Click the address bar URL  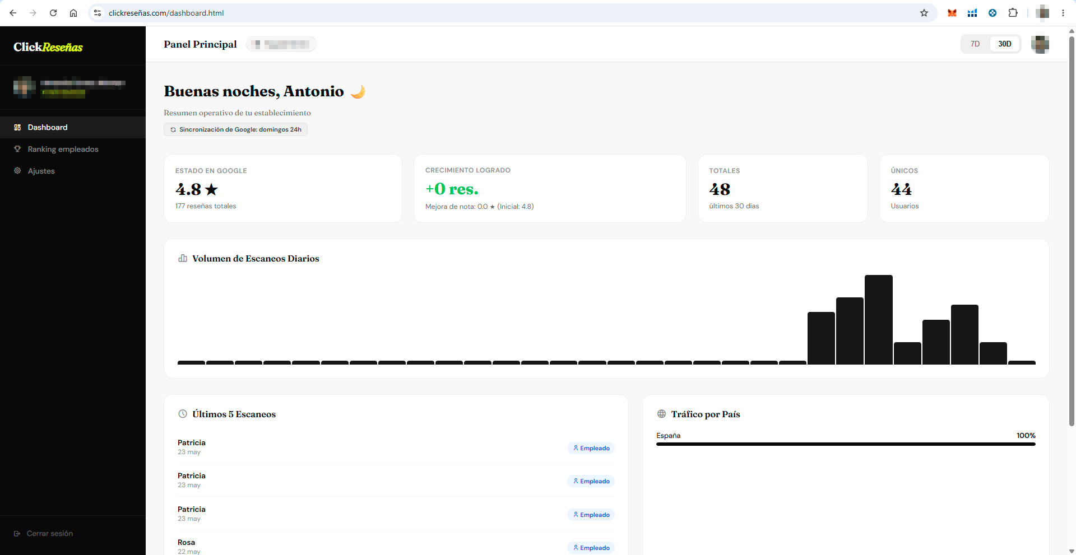pos(166,13)
